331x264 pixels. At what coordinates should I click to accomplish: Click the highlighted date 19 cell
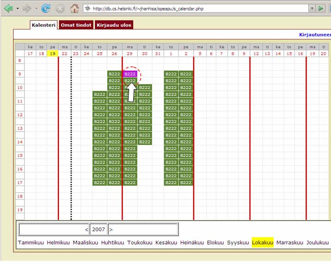click(x=53, y=54)
